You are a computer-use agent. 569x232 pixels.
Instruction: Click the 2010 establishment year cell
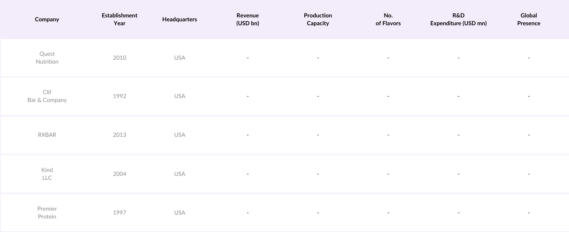point(119,58)
